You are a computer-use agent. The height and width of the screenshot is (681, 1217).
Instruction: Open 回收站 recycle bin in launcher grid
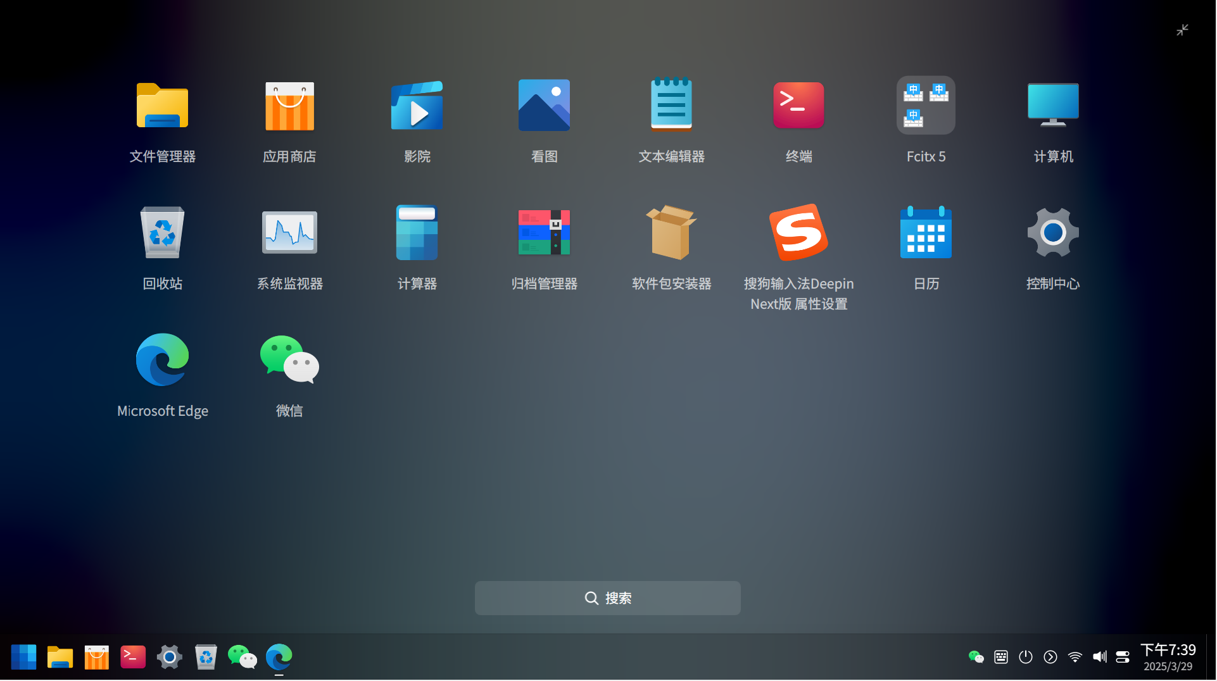click(x=163, y=232)
